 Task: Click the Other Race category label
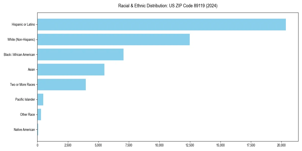point(27,115)
